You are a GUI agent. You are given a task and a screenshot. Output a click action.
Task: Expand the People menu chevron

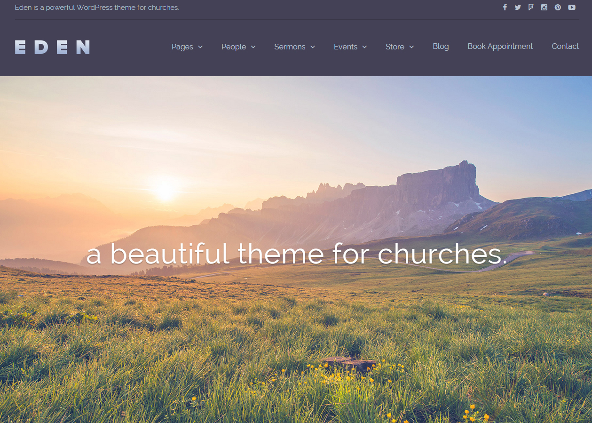(253, 47)
